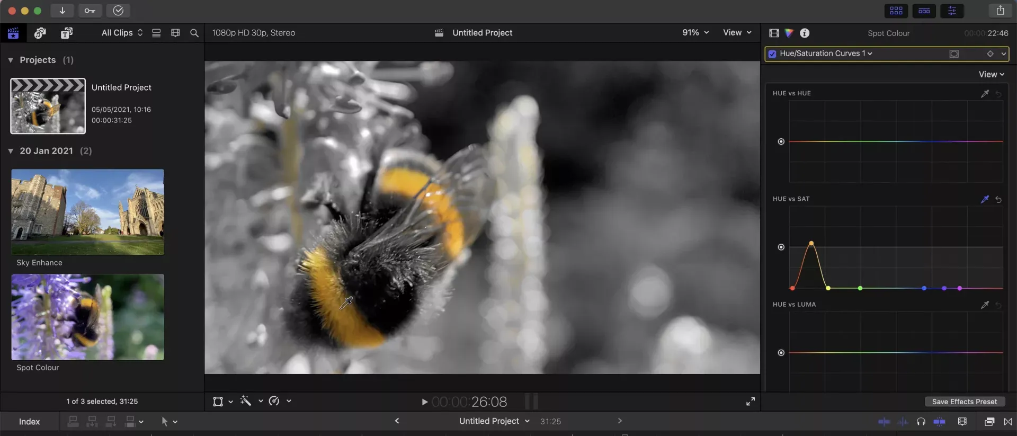The height and width of the screenshot is (436, 1017).
Task: Insert the selected clip into the timeline
Action: [x=92, y=422]
